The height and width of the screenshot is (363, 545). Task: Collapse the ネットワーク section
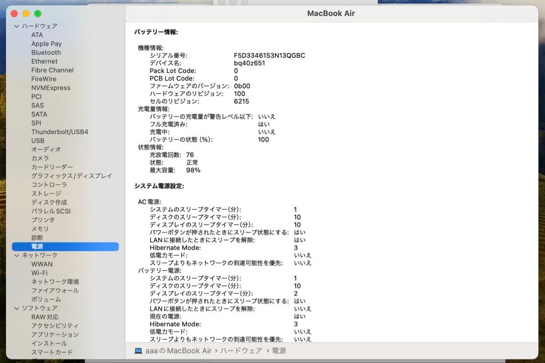18,255
